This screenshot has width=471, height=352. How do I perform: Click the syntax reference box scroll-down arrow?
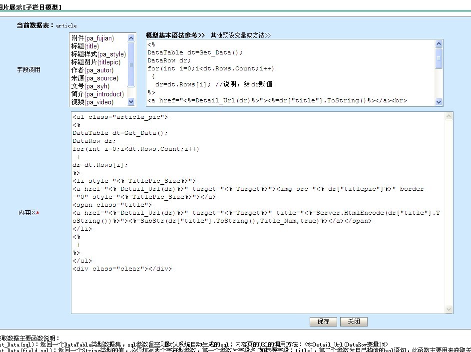[439, 102]
